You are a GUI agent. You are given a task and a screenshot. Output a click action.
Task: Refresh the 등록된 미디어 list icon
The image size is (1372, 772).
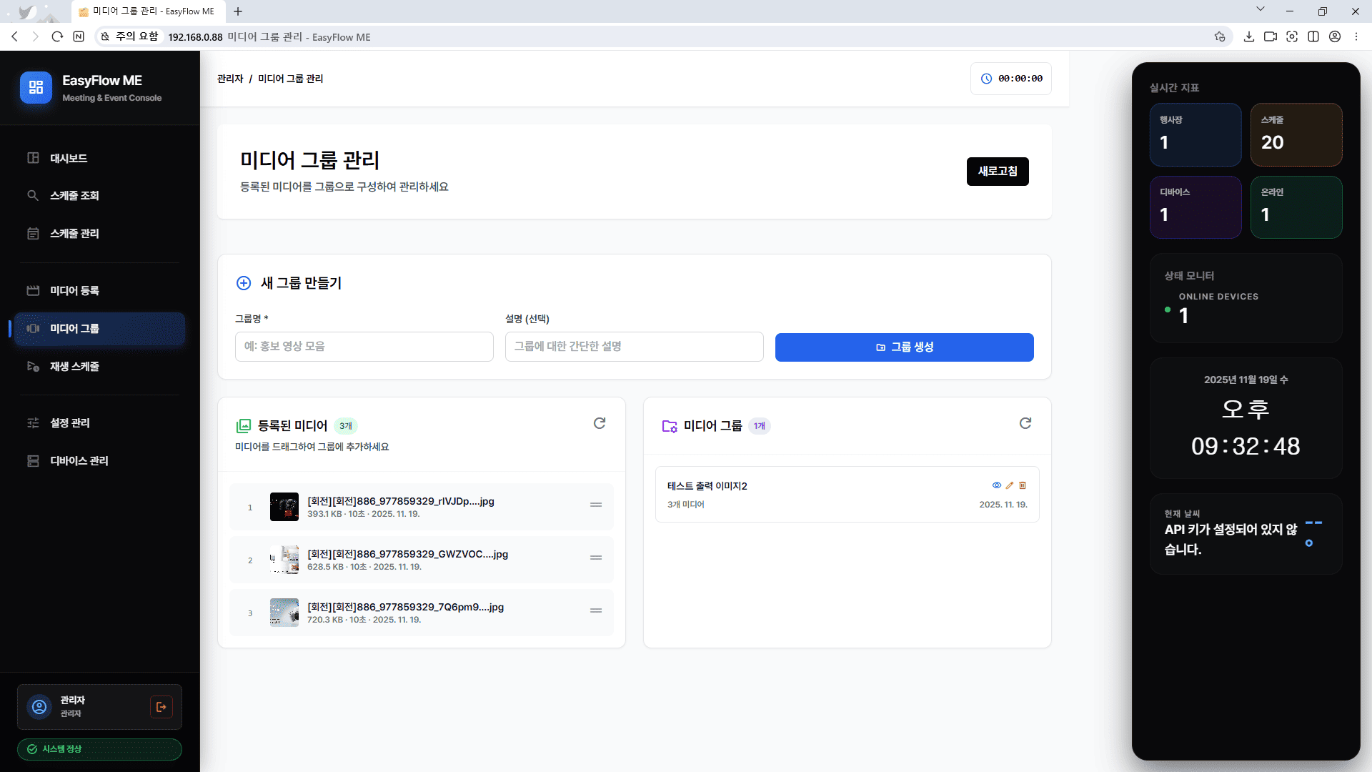click(x=600, y=423)
